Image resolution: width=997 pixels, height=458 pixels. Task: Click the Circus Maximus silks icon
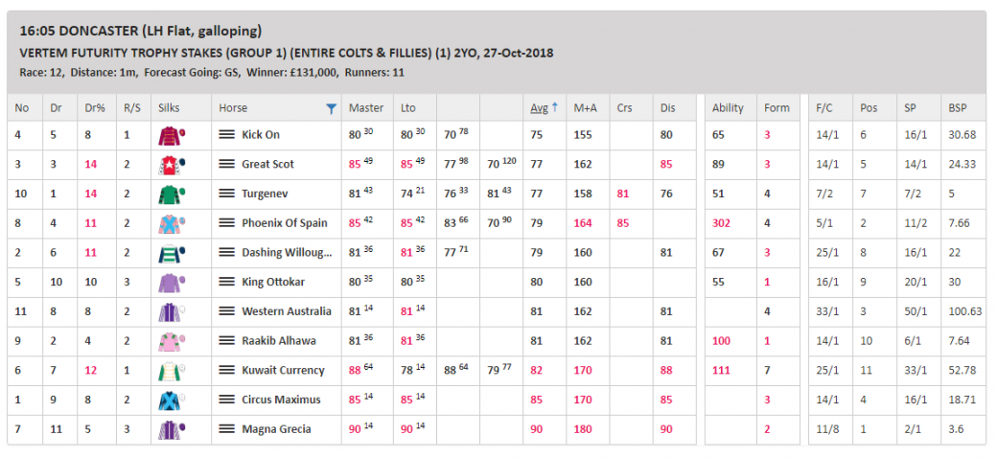171,400
